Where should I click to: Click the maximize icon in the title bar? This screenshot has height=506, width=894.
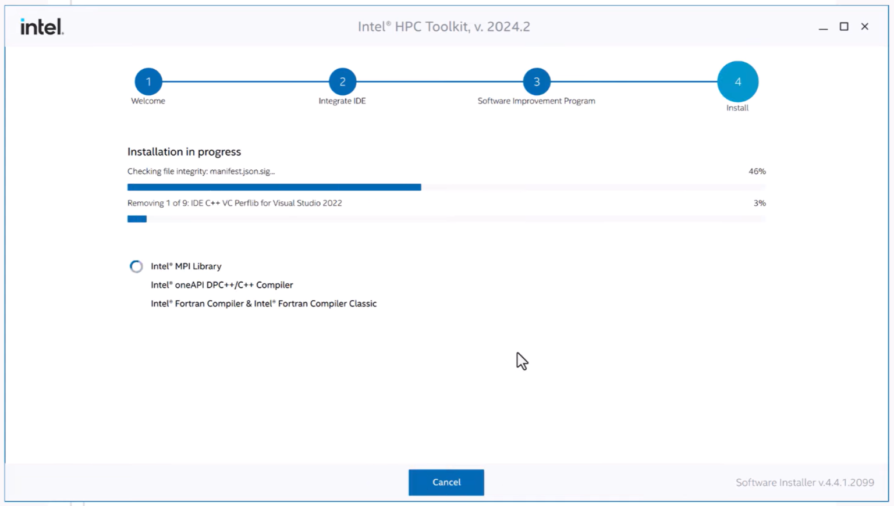843,27
